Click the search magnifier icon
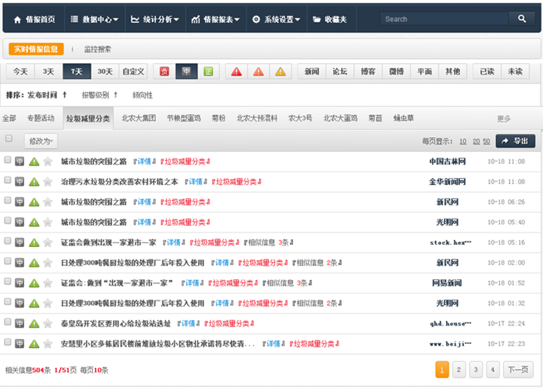This screenshot has height=388, width=543. point(522,19)
